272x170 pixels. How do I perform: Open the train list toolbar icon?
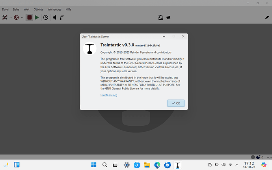click(x=160, y=17)
